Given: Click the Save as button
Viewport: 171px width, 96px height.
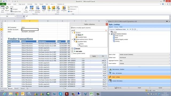Looking at the screenshot, I should click(118, 88).
